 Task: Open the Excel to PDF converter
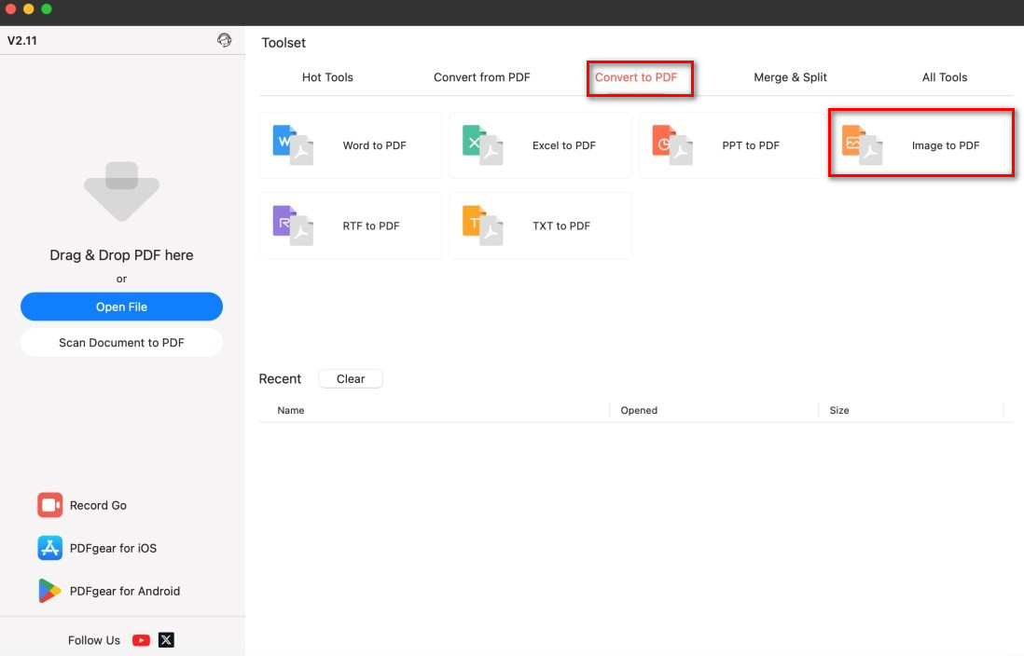tap(541, 145)
